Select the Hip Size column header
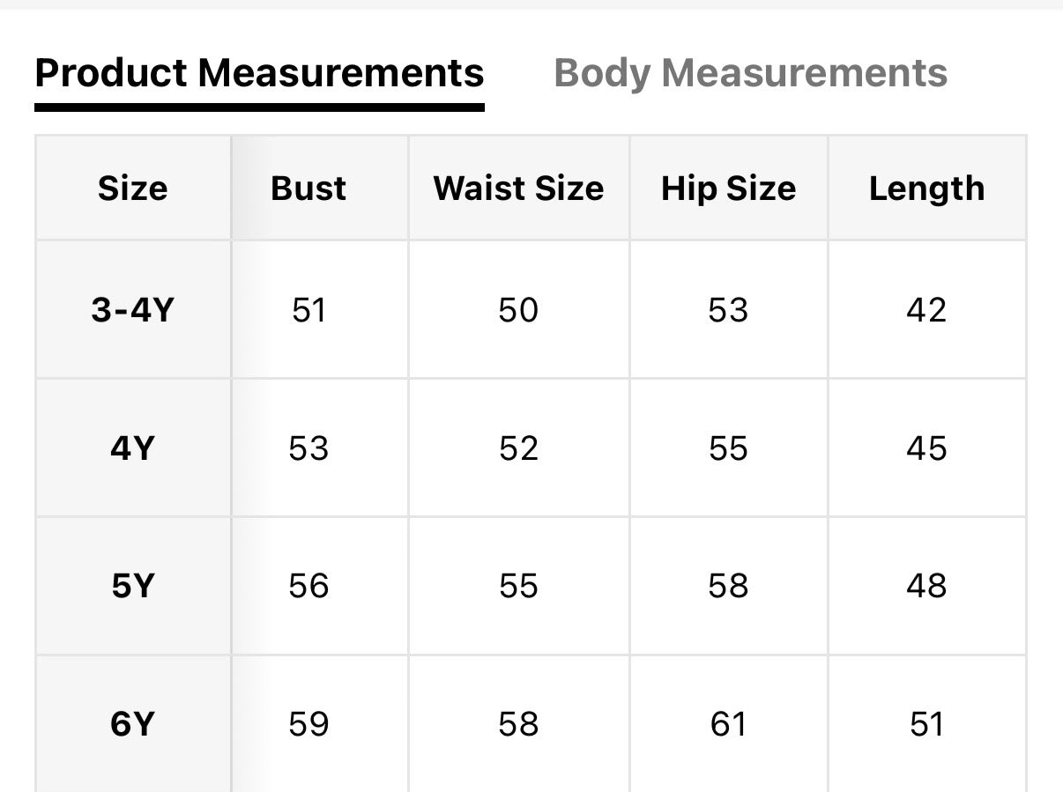Viewport: 1063px width, 792px height. [728, 189]
